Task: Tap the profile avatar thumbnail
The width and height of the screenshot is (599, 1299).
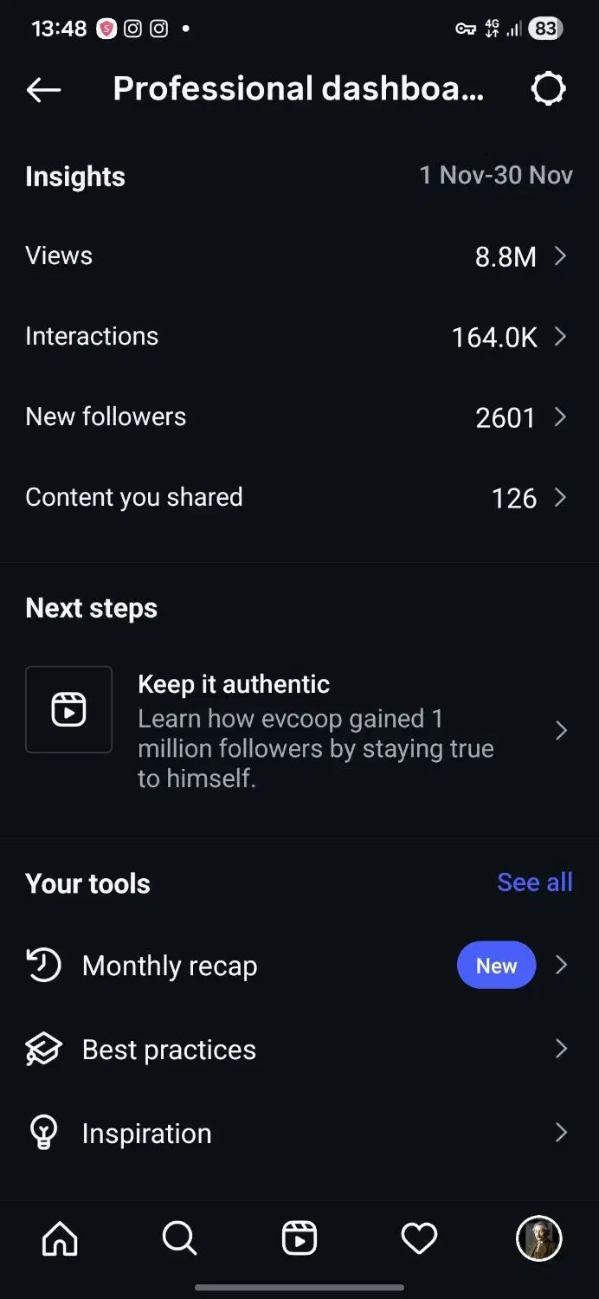Action: point(538,1238)
